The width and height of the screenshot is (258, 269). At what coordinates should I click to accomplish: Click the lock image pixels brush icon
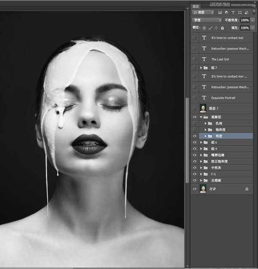pos(210,28)
